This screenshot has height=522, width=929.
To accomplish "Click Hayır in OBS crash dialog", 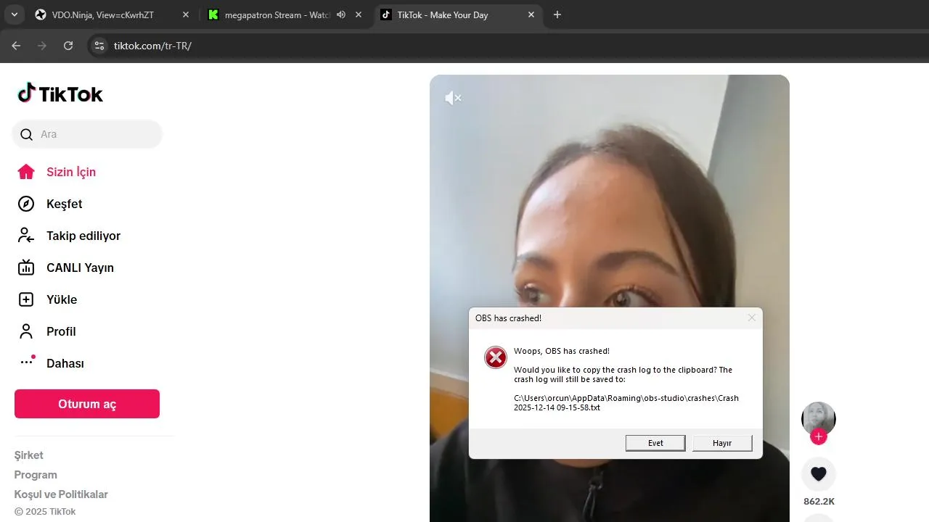I will coord(722,443).
